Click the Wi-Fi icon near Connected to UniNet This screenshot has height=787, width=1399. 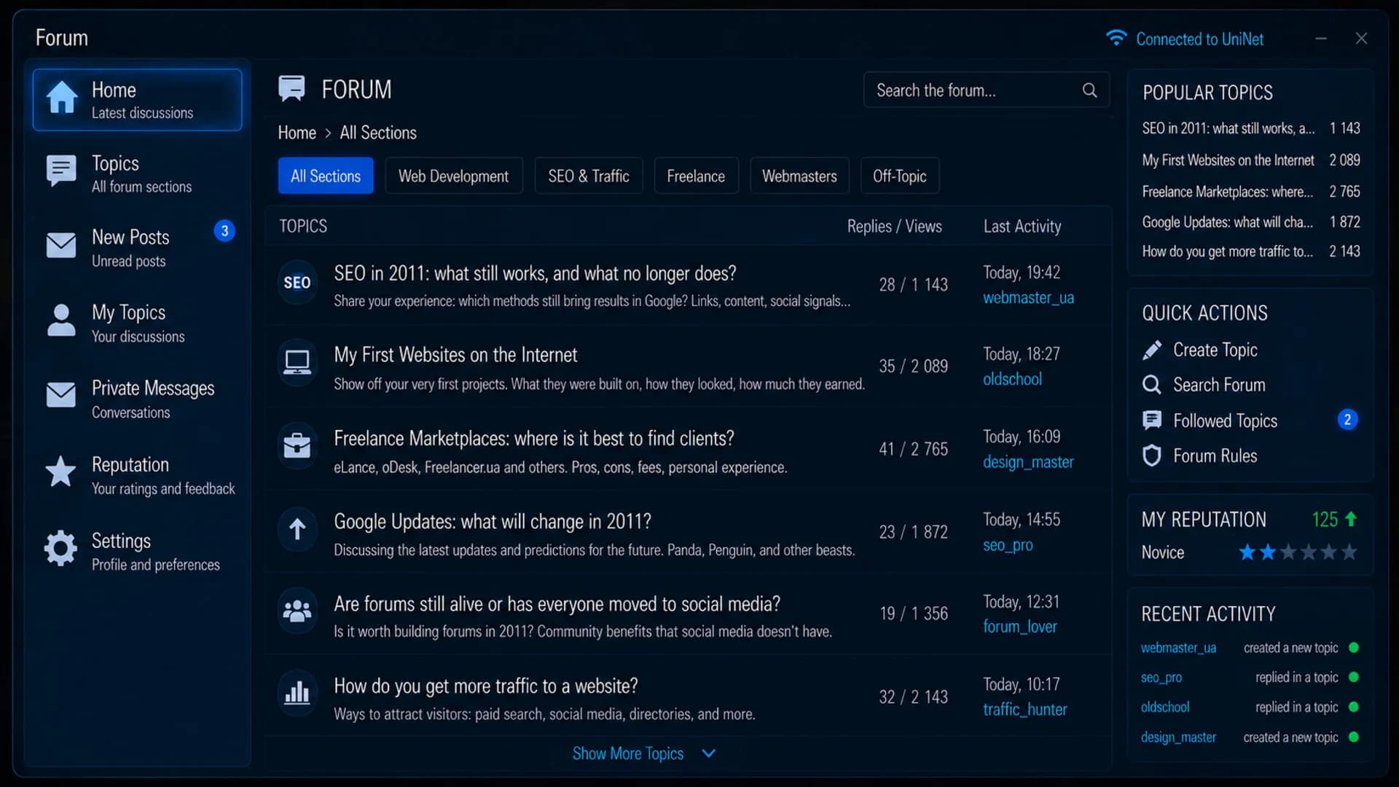tap(1116, 38)
